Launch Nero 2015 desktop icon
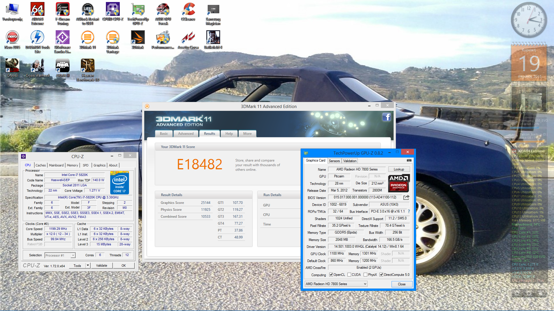Viewport: 554px width, 311px height. (12, 40)
